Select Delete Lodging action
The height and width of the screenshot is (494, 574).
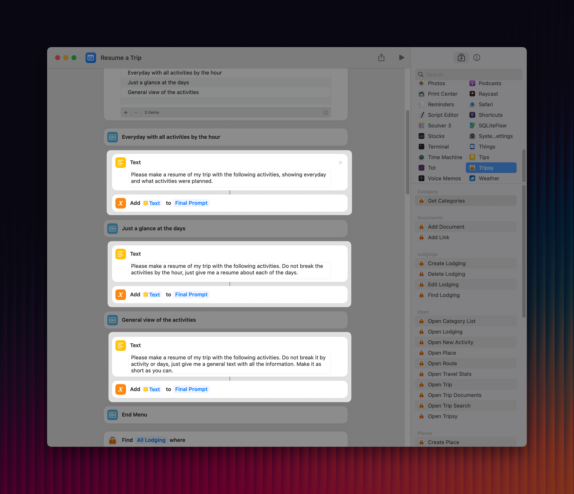466,274
